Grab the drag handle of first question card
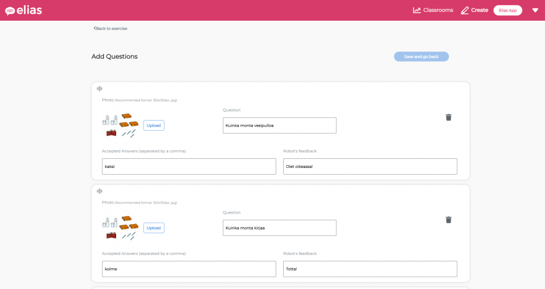Image resolution: width=545 pixels, height=289 pixels. coord(100,89)
